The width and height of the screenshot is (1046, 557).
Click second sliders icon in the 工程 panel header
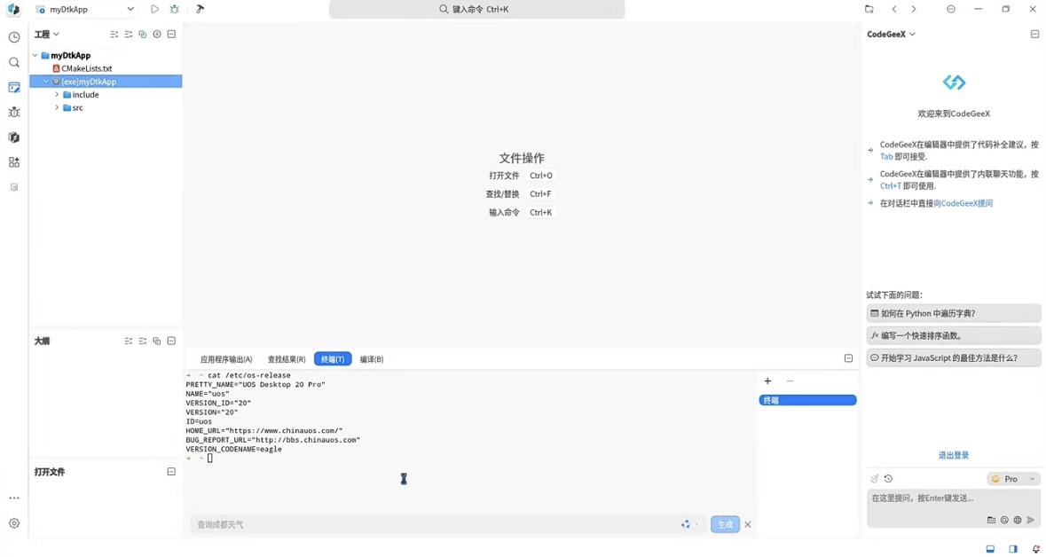pos(128,34)
